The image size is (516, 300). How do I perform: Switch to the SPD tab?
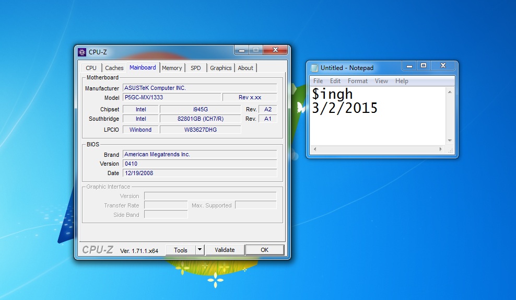[x=196, y=68]
